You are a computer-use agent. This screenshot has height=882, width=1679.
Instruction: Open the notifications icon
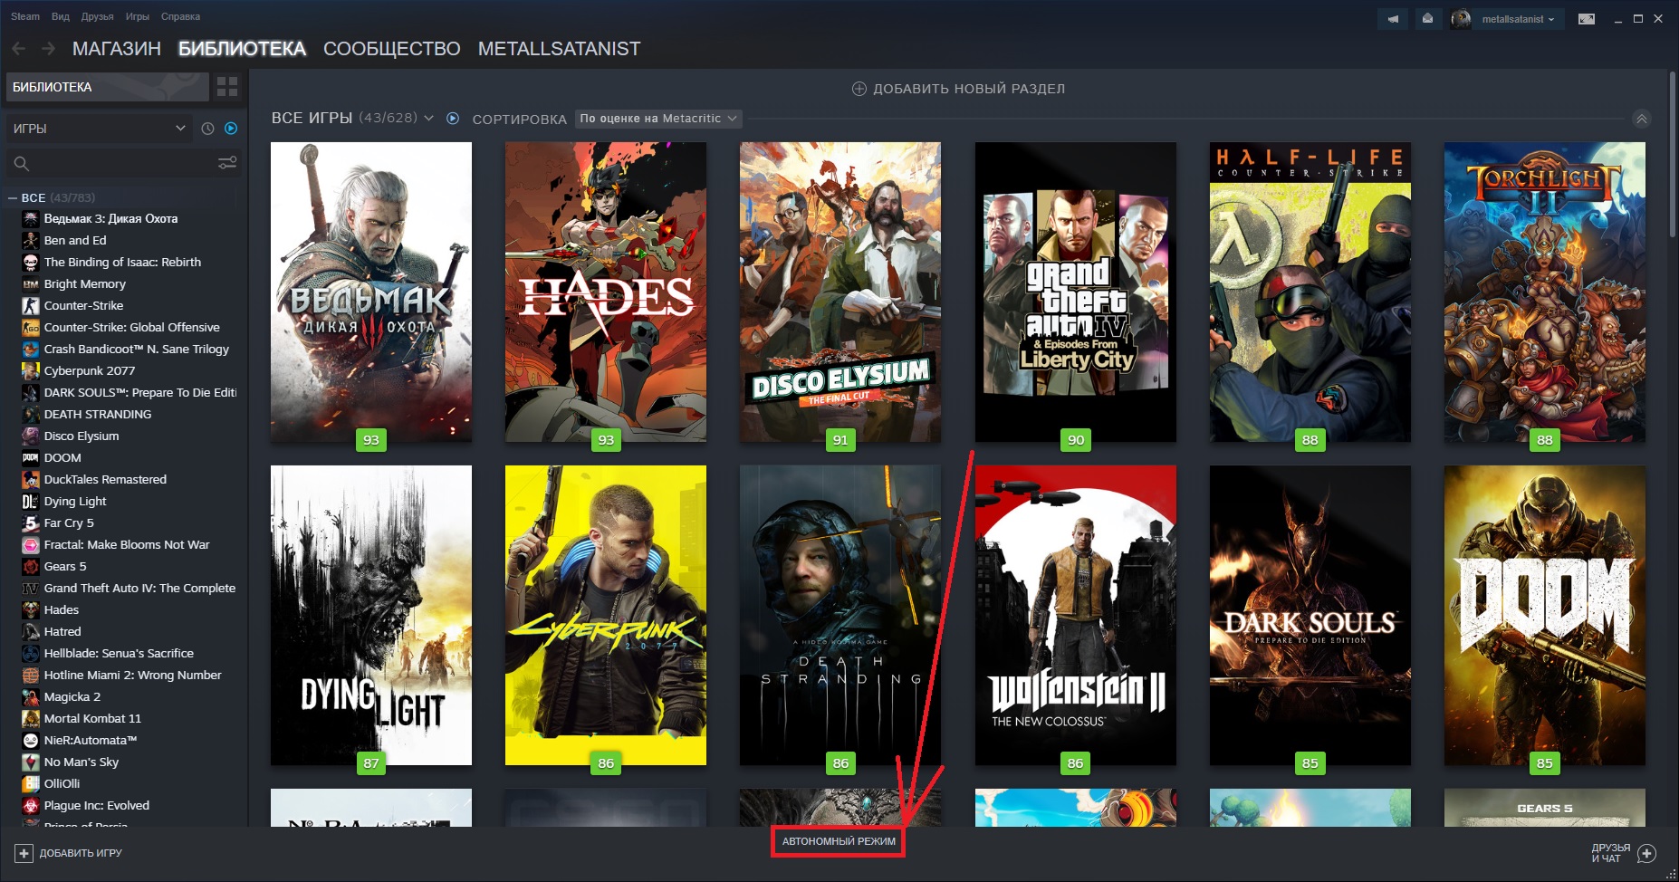(x=1427, y=19)
